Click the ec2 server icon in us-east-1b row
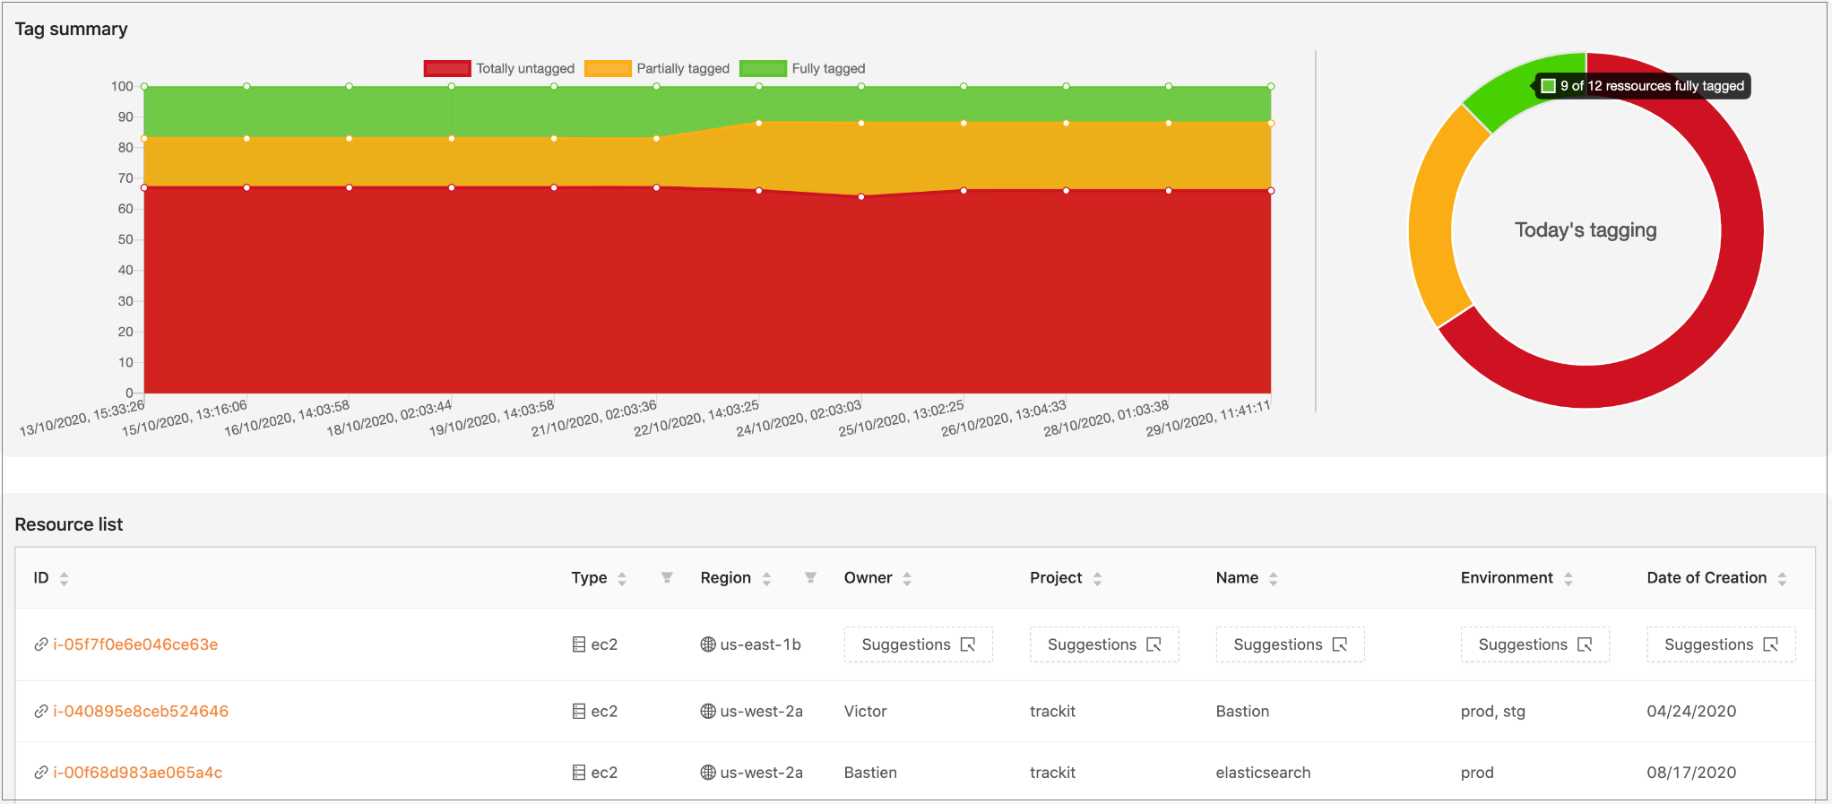This screenshot has height=804, width=1832. point(579,644)
